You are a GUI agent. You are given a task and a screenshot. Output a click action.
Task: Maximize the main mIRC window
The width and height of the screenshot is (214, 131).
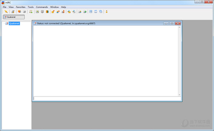(x=202, y=2)
